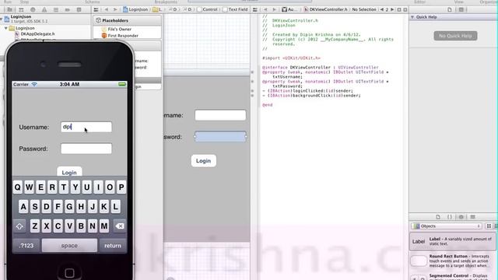The width and height of the screenshot is (498, 280).
Task: Tap the .?123 key on the simulator keyboard
Action: (x=26, y=246)
